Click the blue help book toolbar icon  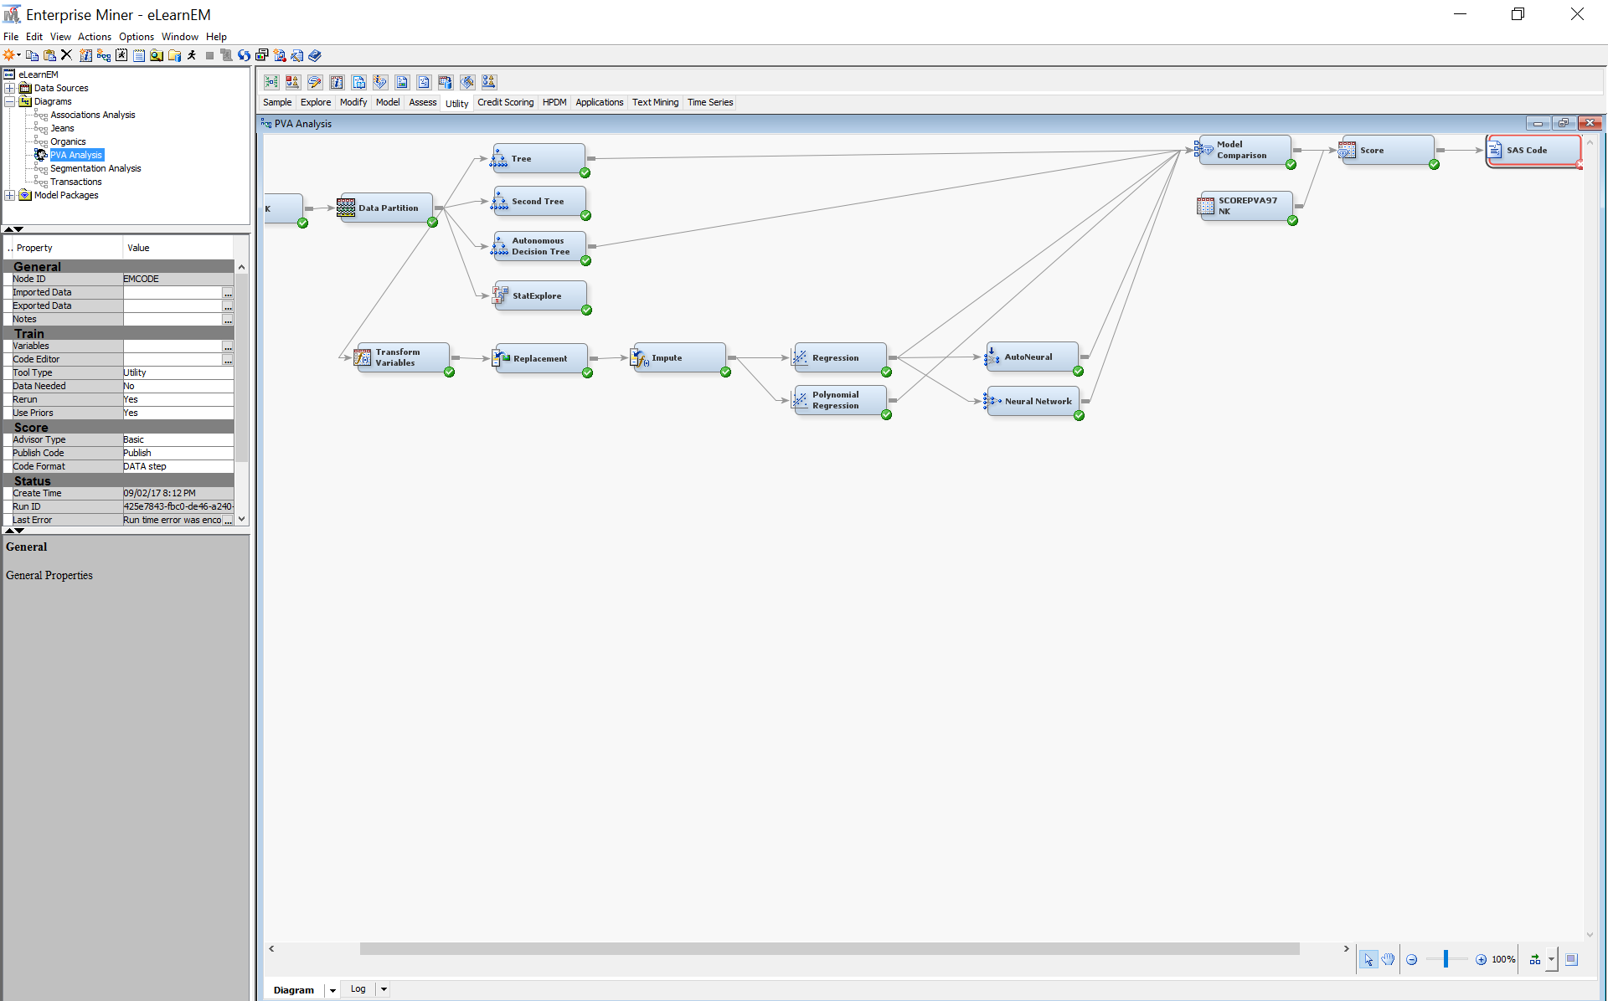(x=315, y=55)
